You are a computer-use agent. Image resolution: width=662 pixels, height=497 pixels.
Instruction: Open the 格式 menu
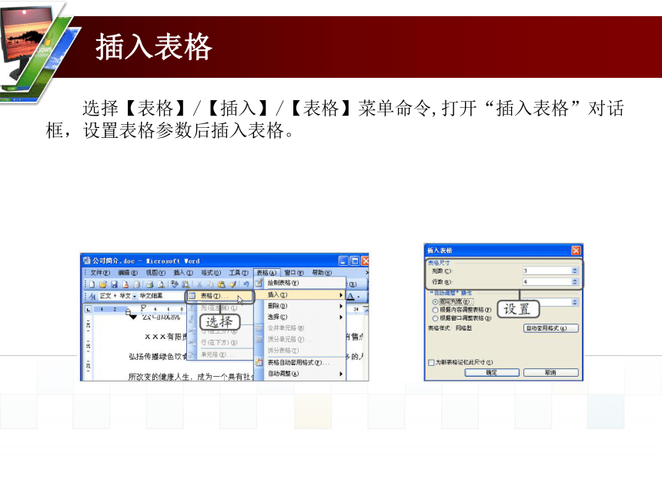(211, 273)
